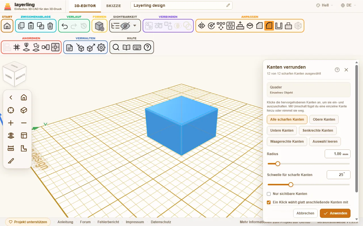Add a new shape from Formen

(100, 26)
